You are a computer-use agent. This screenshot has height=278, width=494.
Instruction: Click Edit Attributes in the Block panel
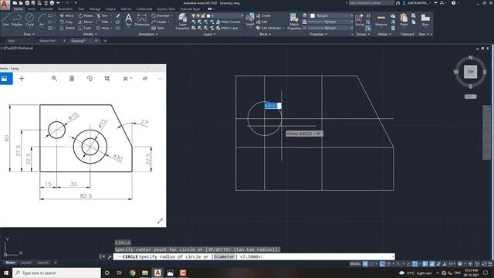(x=269, y=28)
